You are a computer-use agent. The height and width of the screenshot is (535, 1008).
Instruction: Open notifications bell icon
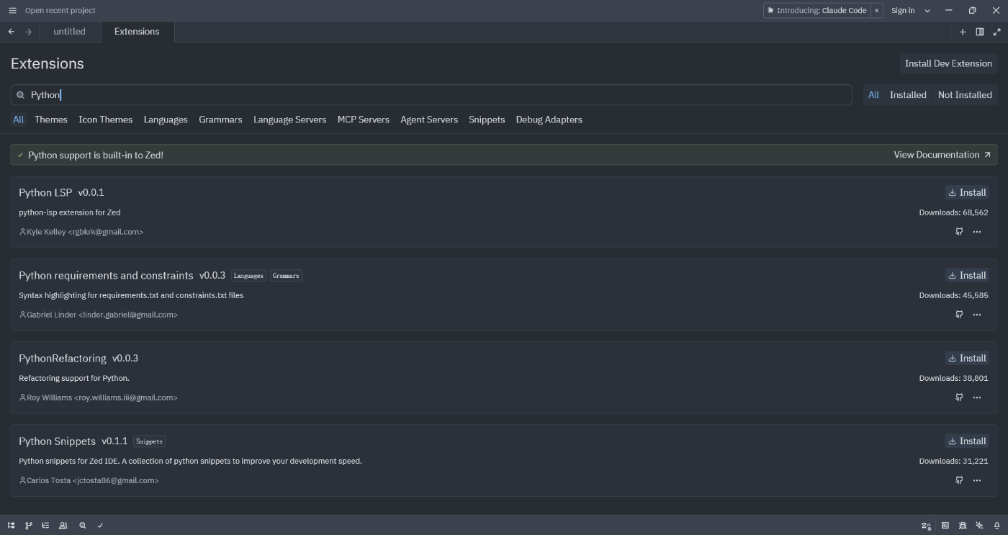click(x=997, y=526)
